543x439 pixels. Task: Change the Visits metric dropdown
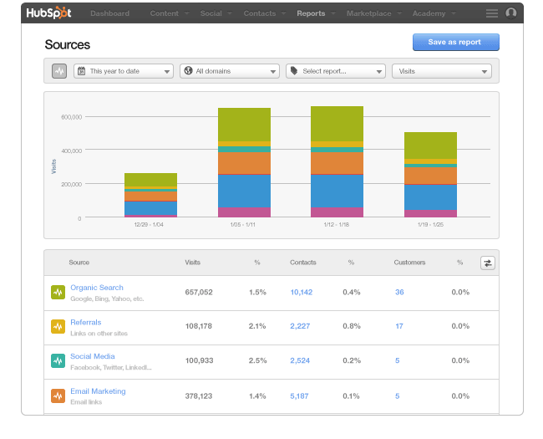(x=442, y=72)
